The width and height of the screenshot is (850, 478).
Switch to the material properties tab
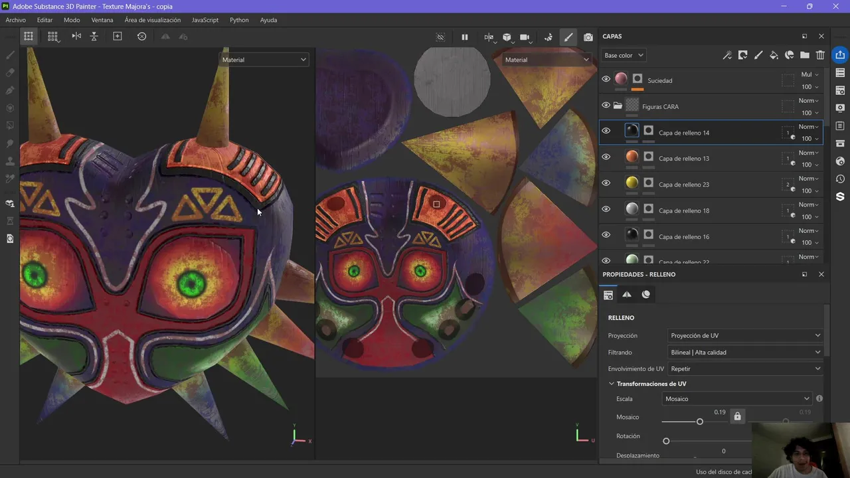[x=646, y=294]
